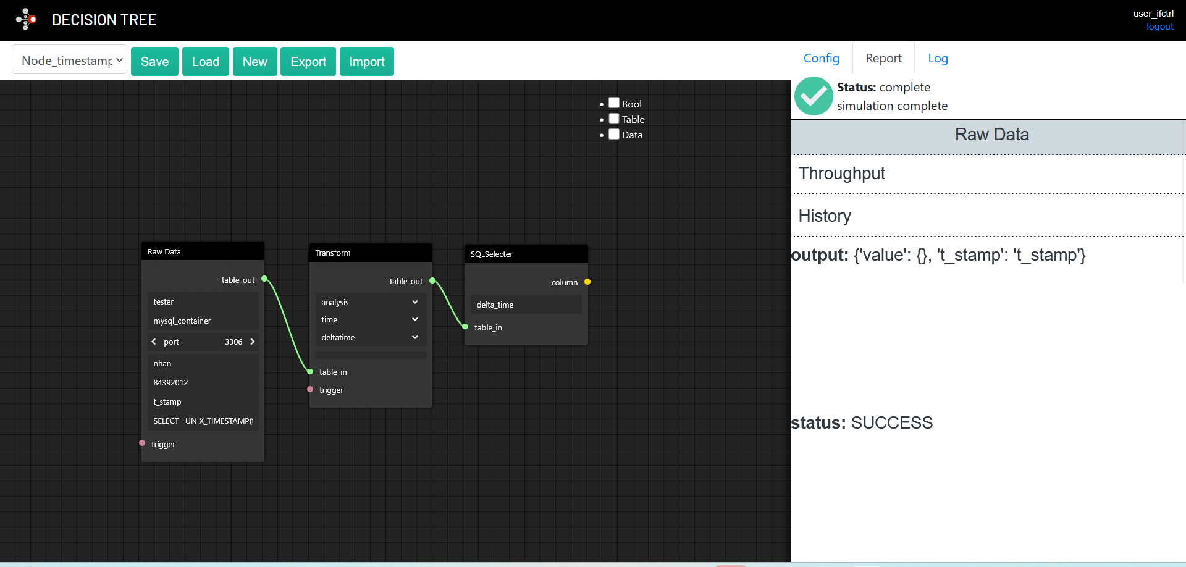Click SQLSelecter column output port
Image resolution: width=1186 pixels, height=567 pixels.
pyautogui.click(x=587, y=282)
